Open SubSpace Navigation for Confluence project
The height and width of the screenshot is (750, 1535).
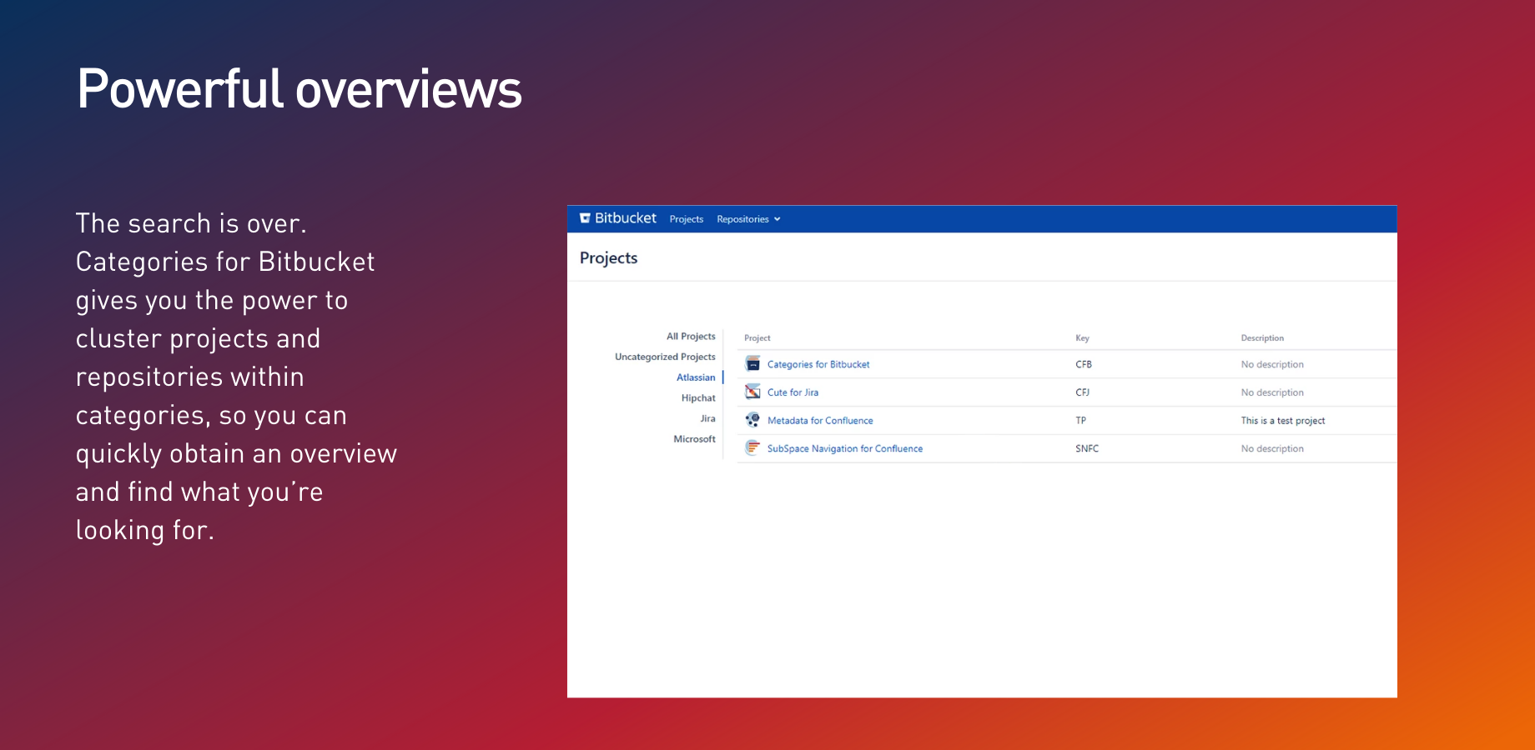point(845,448)
